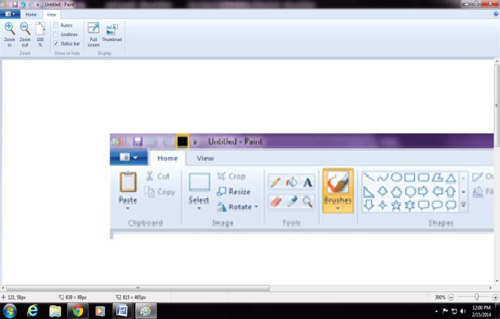This screenshot has width=500, height=319.
Task: Open Paint Help question mark icon
Action: (496, 14)
